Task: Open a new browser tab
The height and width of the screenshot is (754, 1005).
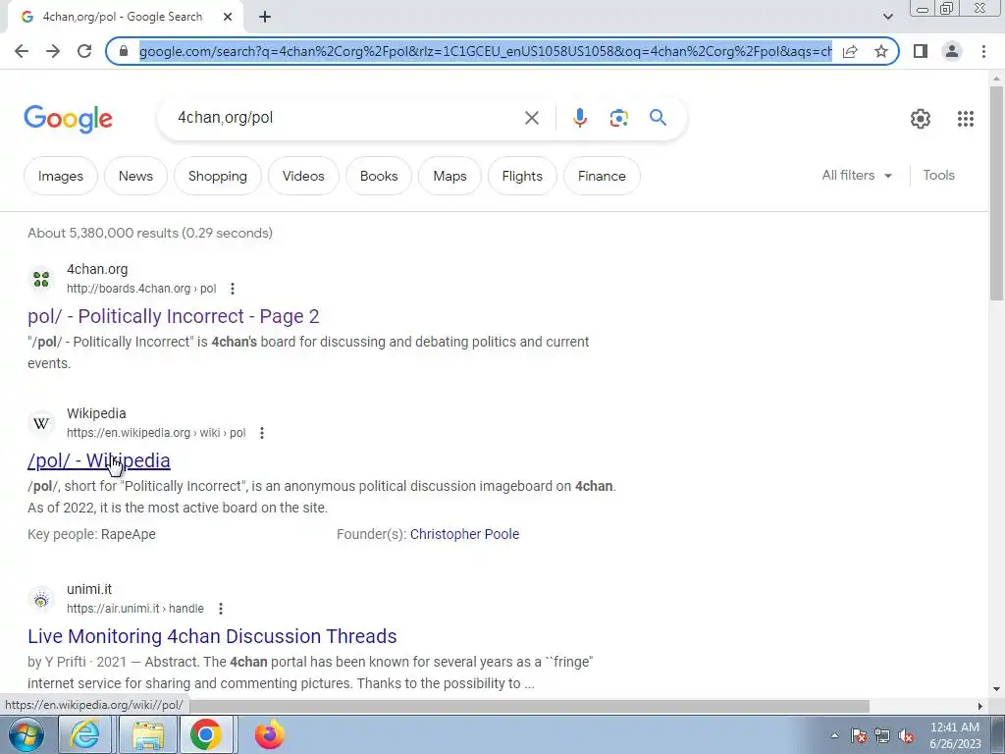Action: [265, 18]
